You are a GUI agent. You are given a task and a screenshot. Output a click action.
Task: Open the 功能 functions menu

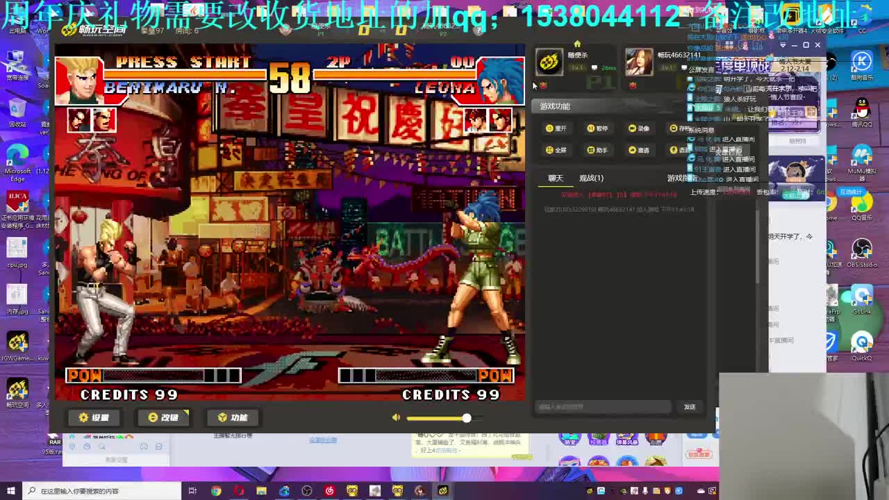(x=232, y=417)
